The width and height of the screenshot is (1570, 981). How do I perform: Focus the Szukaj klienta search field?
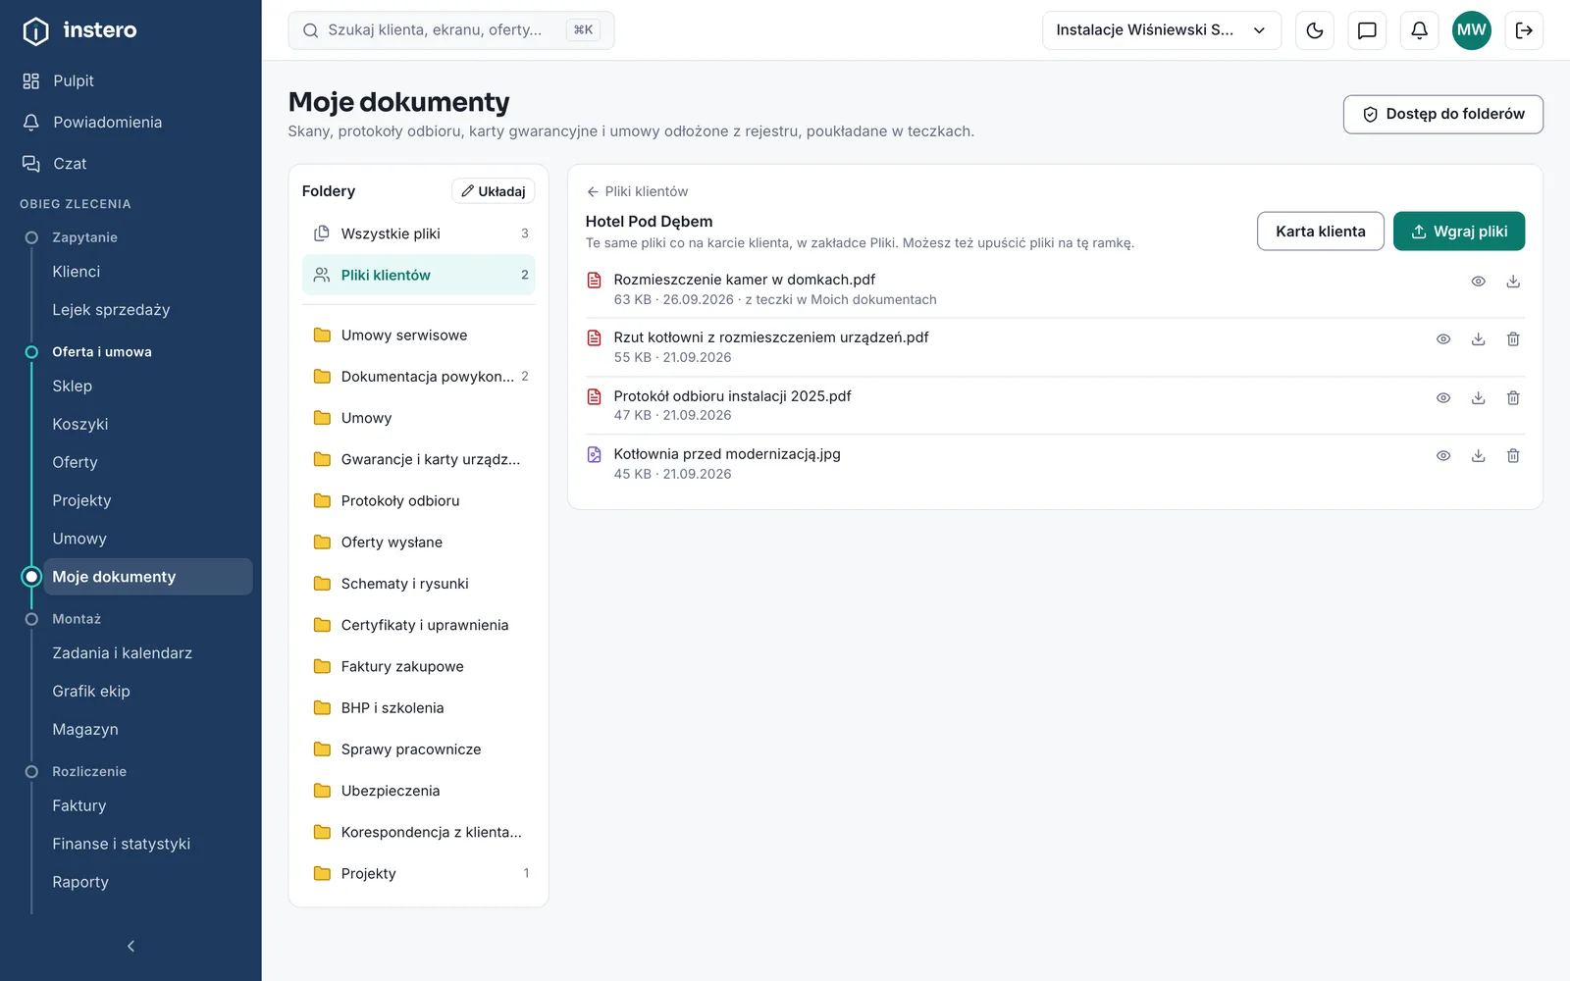[x=451, y=30]
